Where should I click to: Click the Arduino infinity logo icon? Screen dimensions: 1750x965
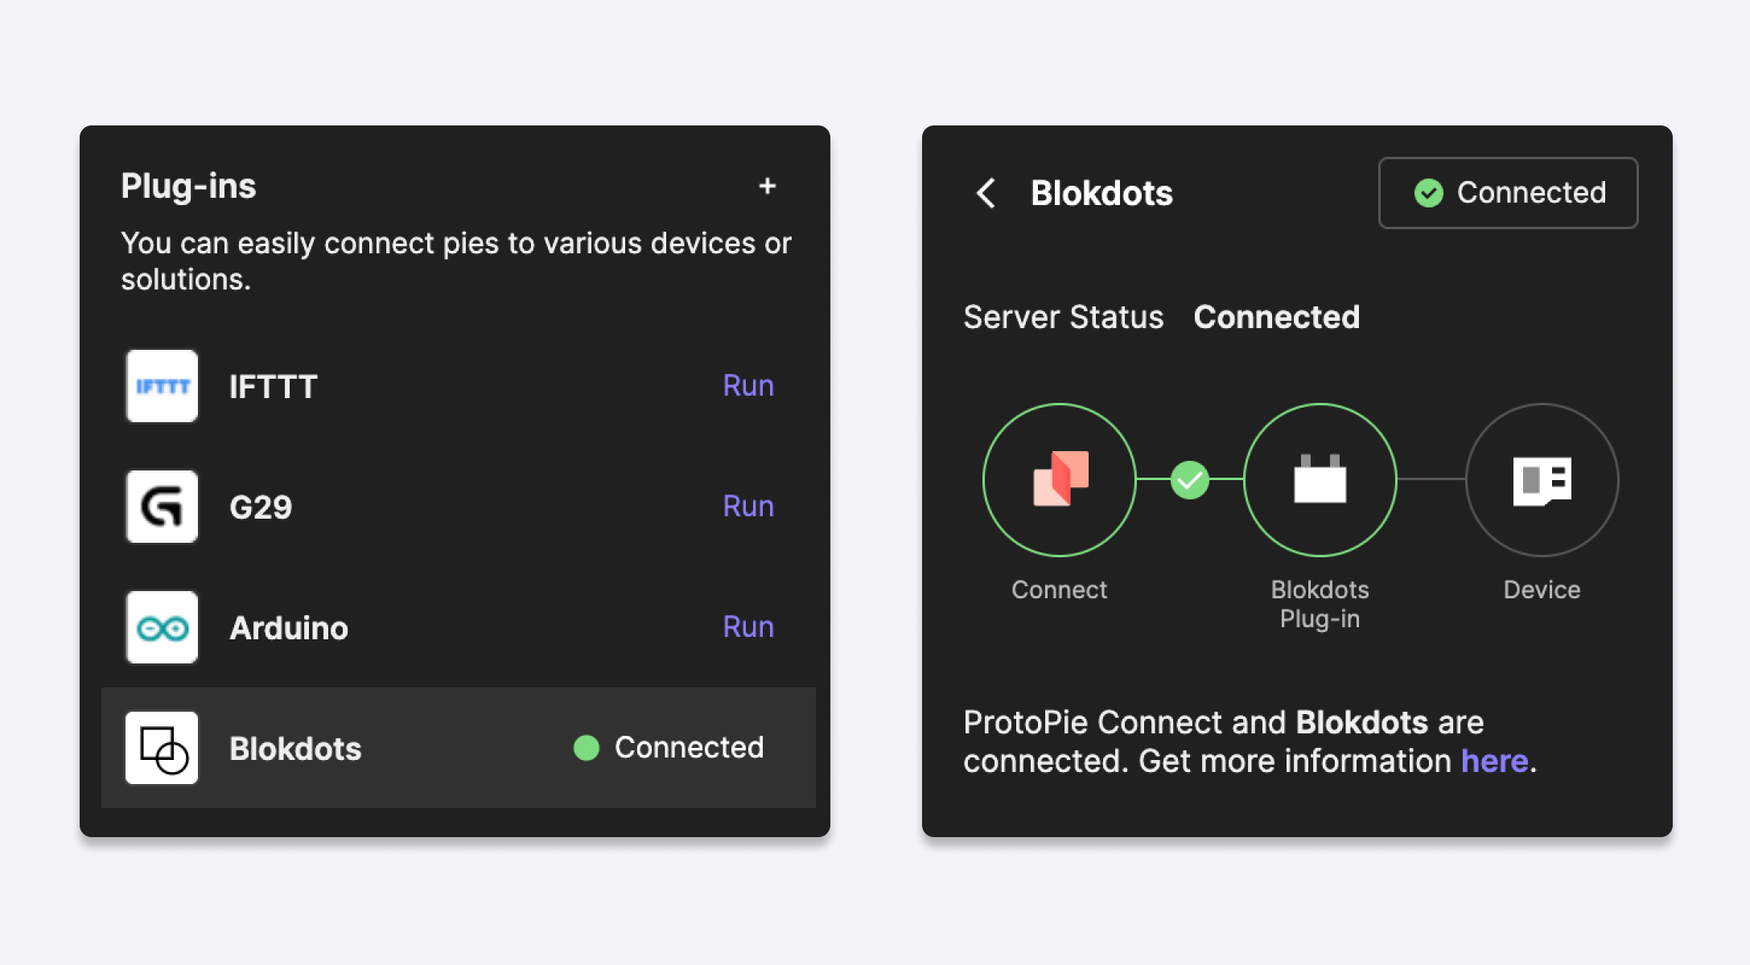pos(162,627)
